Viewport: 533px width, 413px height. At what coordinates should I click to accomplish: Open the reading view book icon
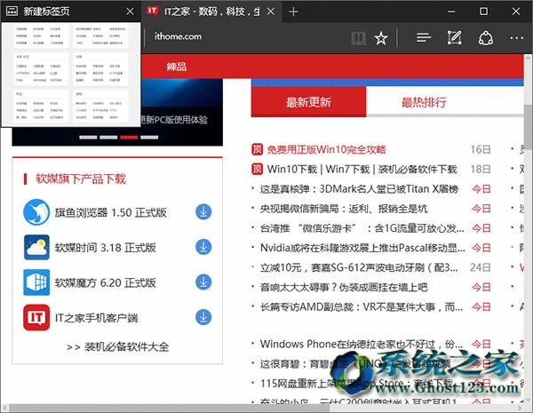358,38
